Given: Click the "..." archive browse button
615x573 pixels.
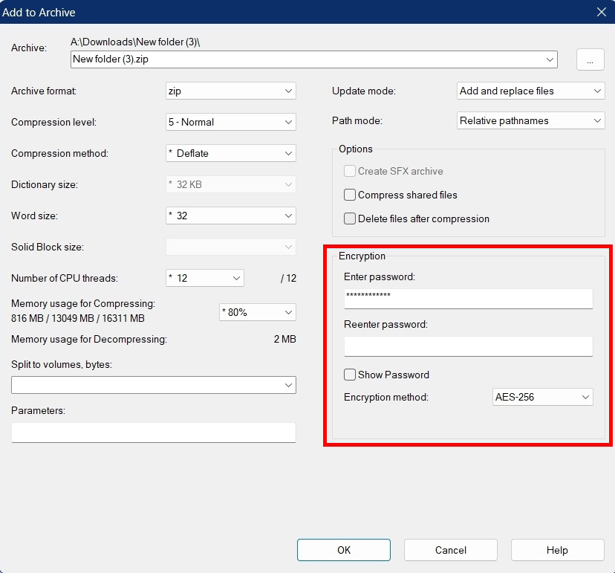Looking at the screenshot, I should tap(590, 59).
